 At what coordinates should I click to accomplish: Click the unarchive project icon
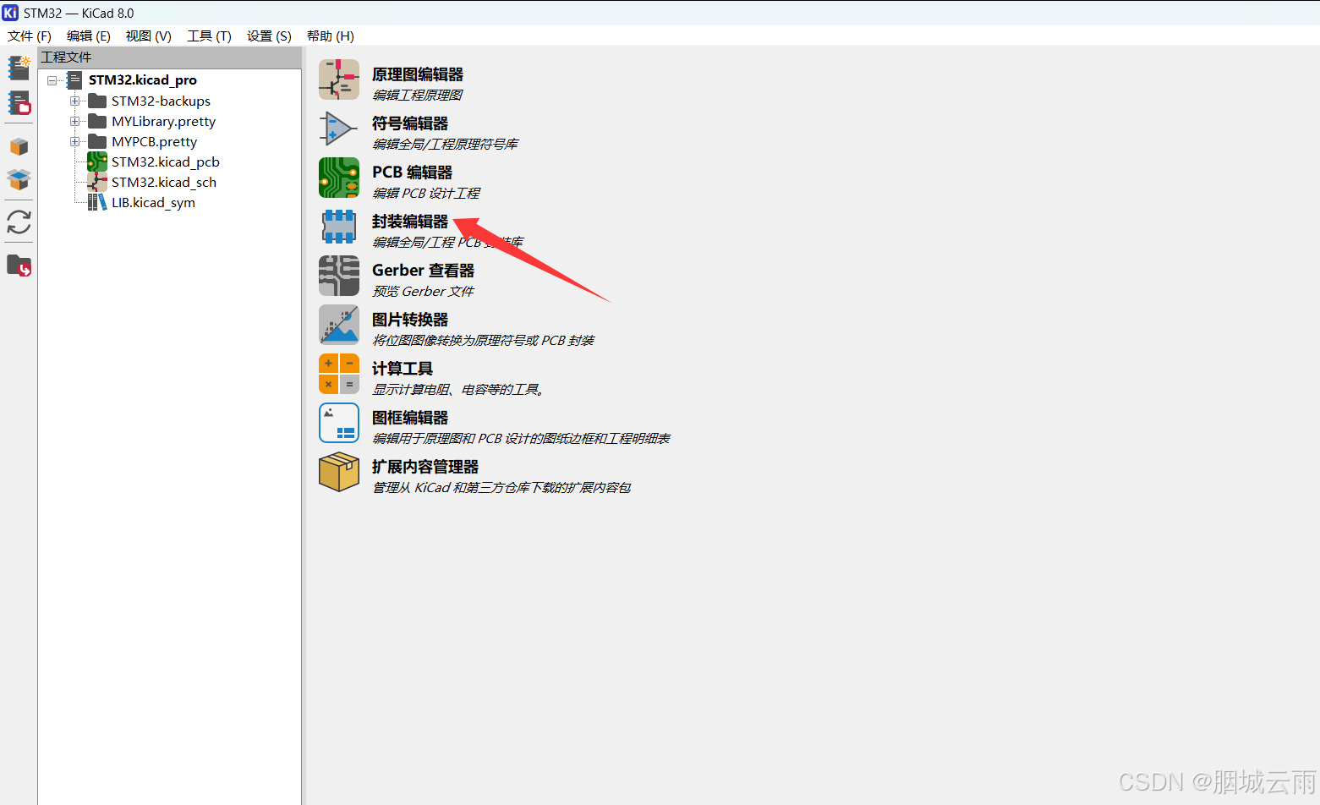[x=19, y=179]
